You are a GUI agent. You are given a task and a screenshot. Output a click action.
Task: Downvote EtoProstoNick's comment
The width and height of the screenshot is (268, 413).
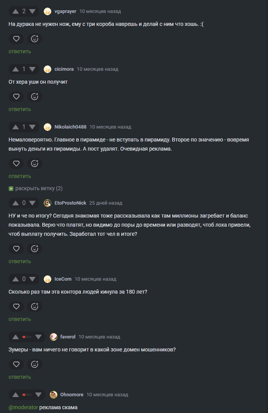point(32,203)
